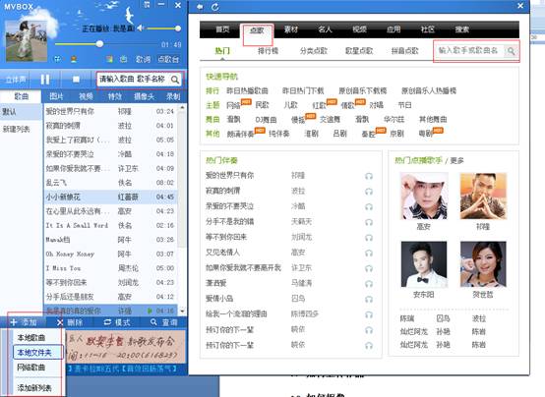Image resolution: width=545 pixels, height=397 pixels.
Task: Stop the current song
Action: (x=76, y=80)
